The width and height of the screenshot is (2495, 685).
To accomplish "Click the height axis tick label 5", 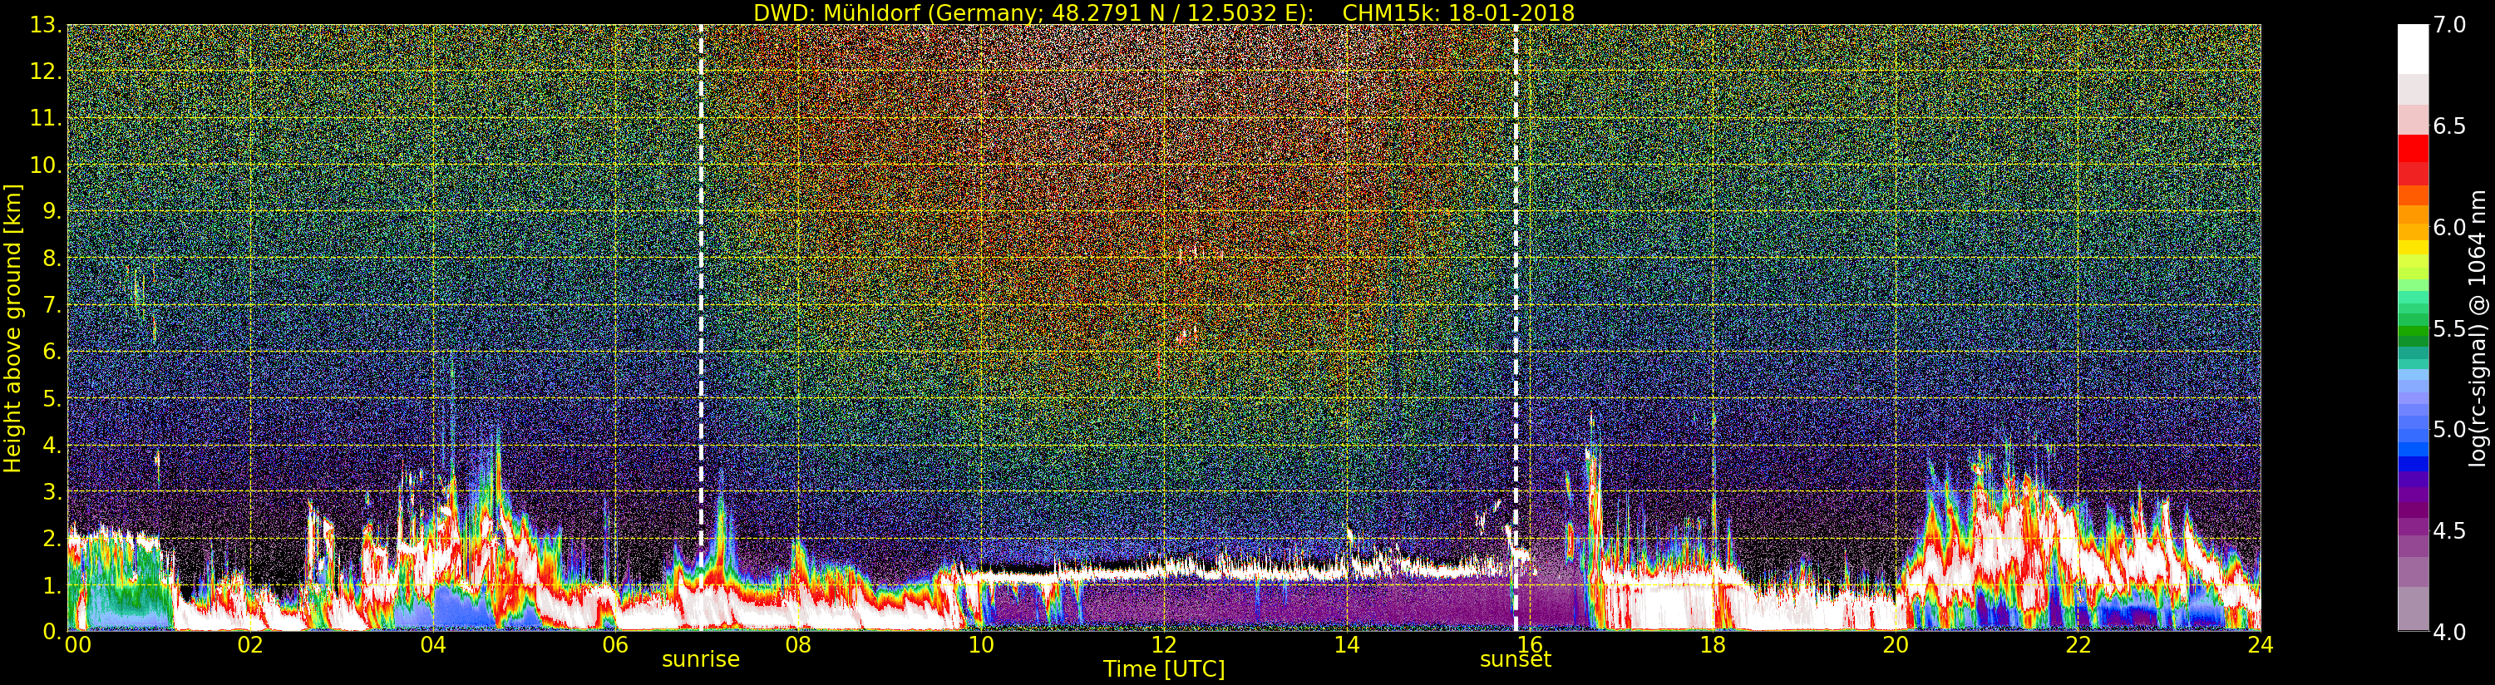I will pyautogui.click(x=52, y=398).
